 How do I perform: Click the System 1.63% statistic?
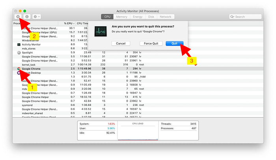tap(97, 124)
